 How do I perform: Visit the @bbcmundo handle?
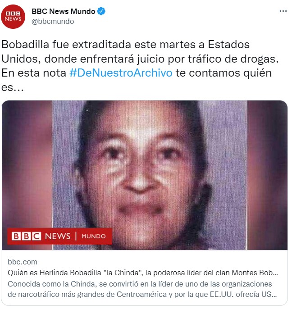point(53,22)
